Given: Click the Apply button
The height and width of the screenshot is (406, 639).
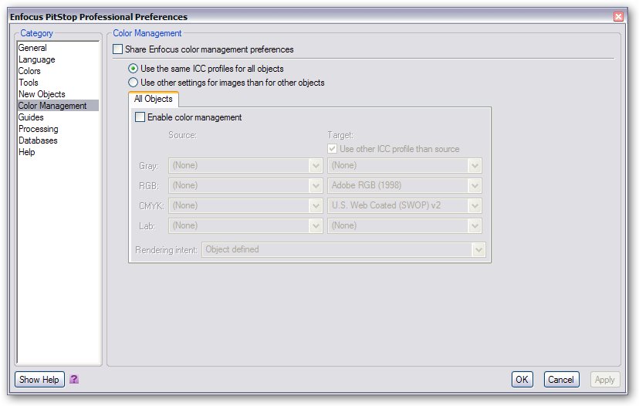Looking at the screenshot, I should tap(605, 380).
